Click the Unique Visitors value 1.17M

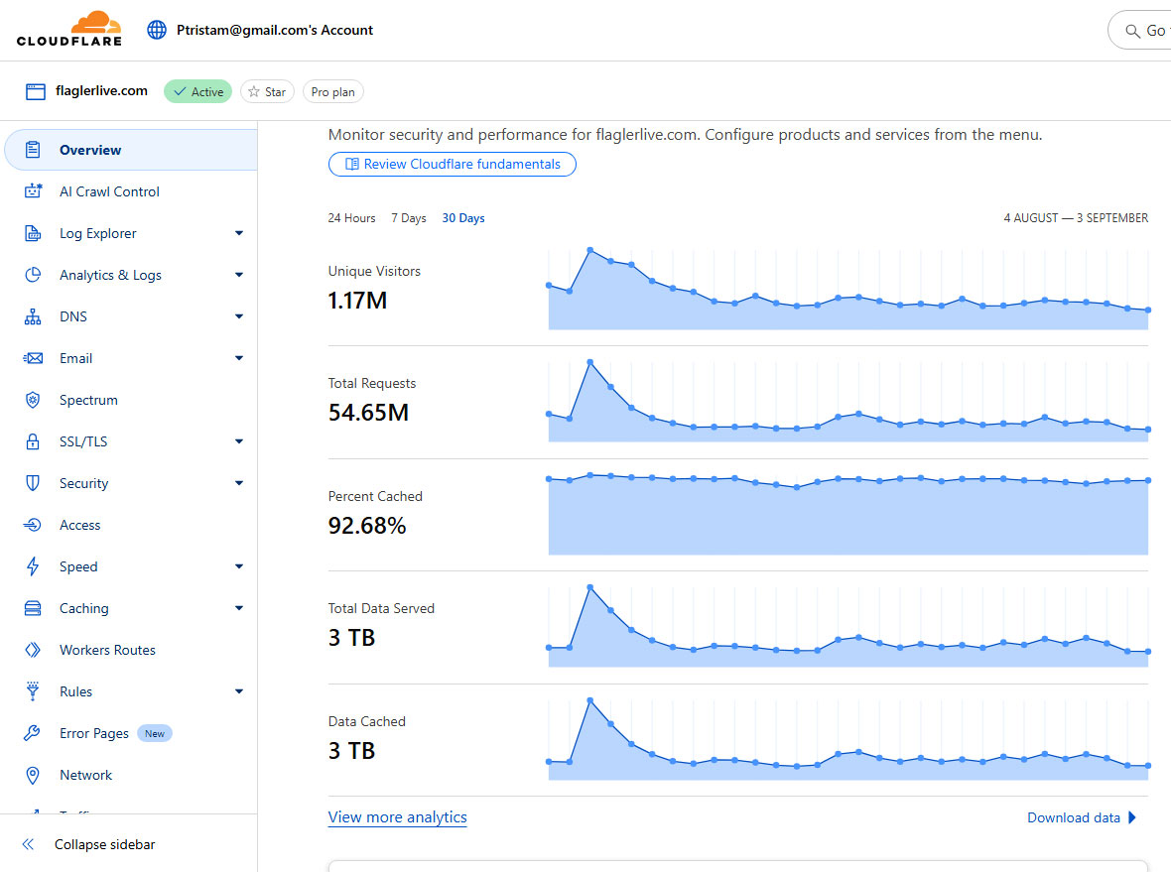357,301
